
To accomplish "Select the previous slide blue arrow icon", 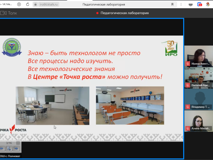I will click(2, 148).
